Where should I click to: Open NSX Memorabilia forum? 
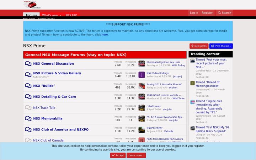[48, 118]
